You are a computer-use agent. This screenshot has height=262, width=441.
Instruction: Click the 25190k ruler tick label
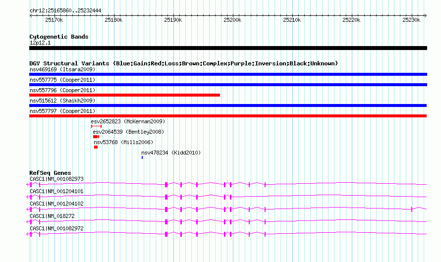(x=173, y=20)
